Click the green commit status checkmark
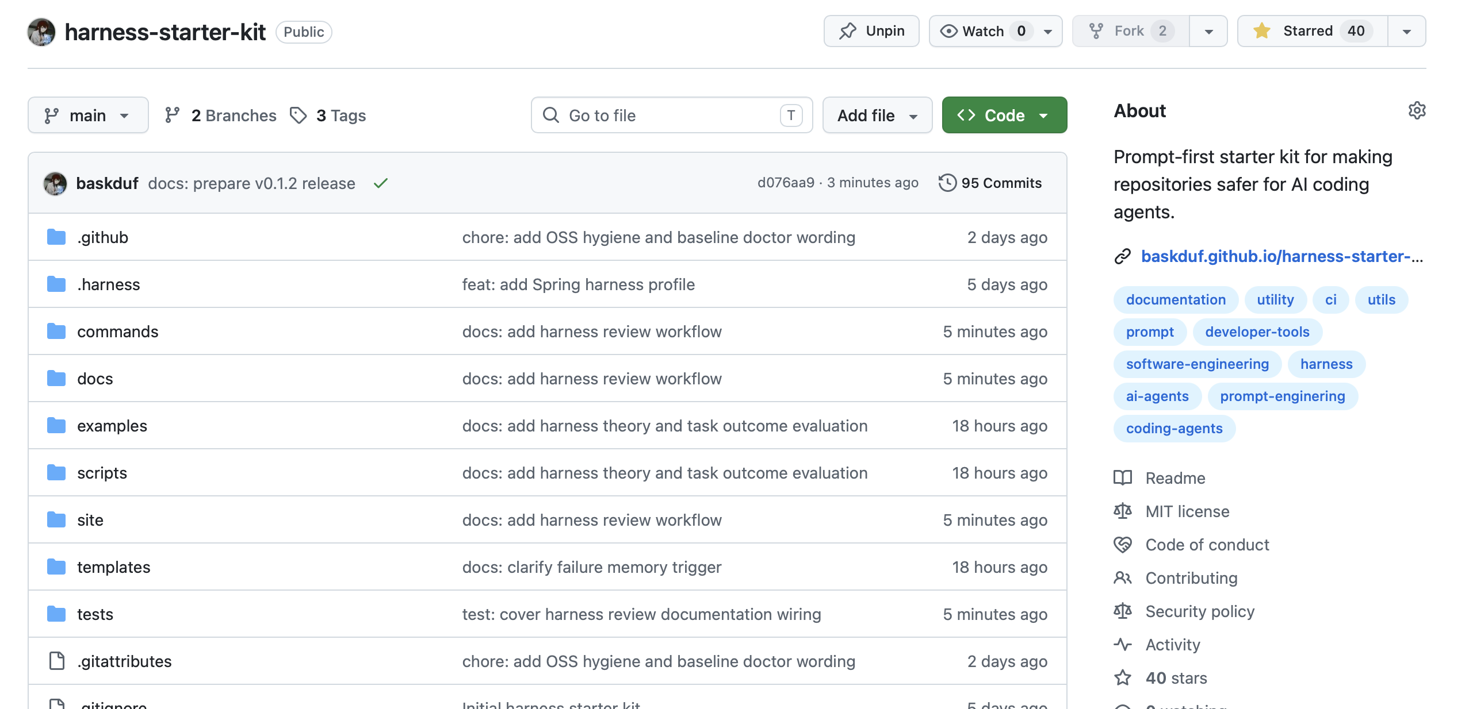1469x709 pixels. pos(381,183)
